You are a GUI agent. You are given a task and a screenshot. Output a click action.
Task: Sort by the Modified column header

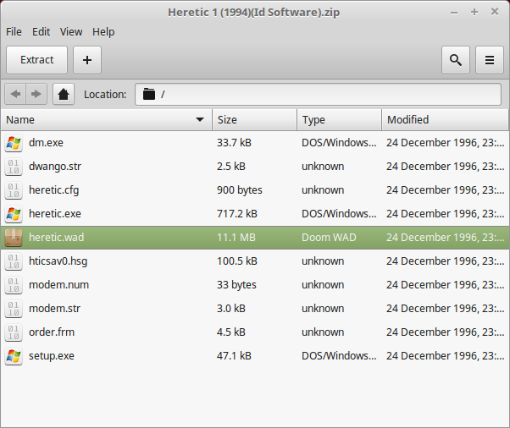point(445,120)
